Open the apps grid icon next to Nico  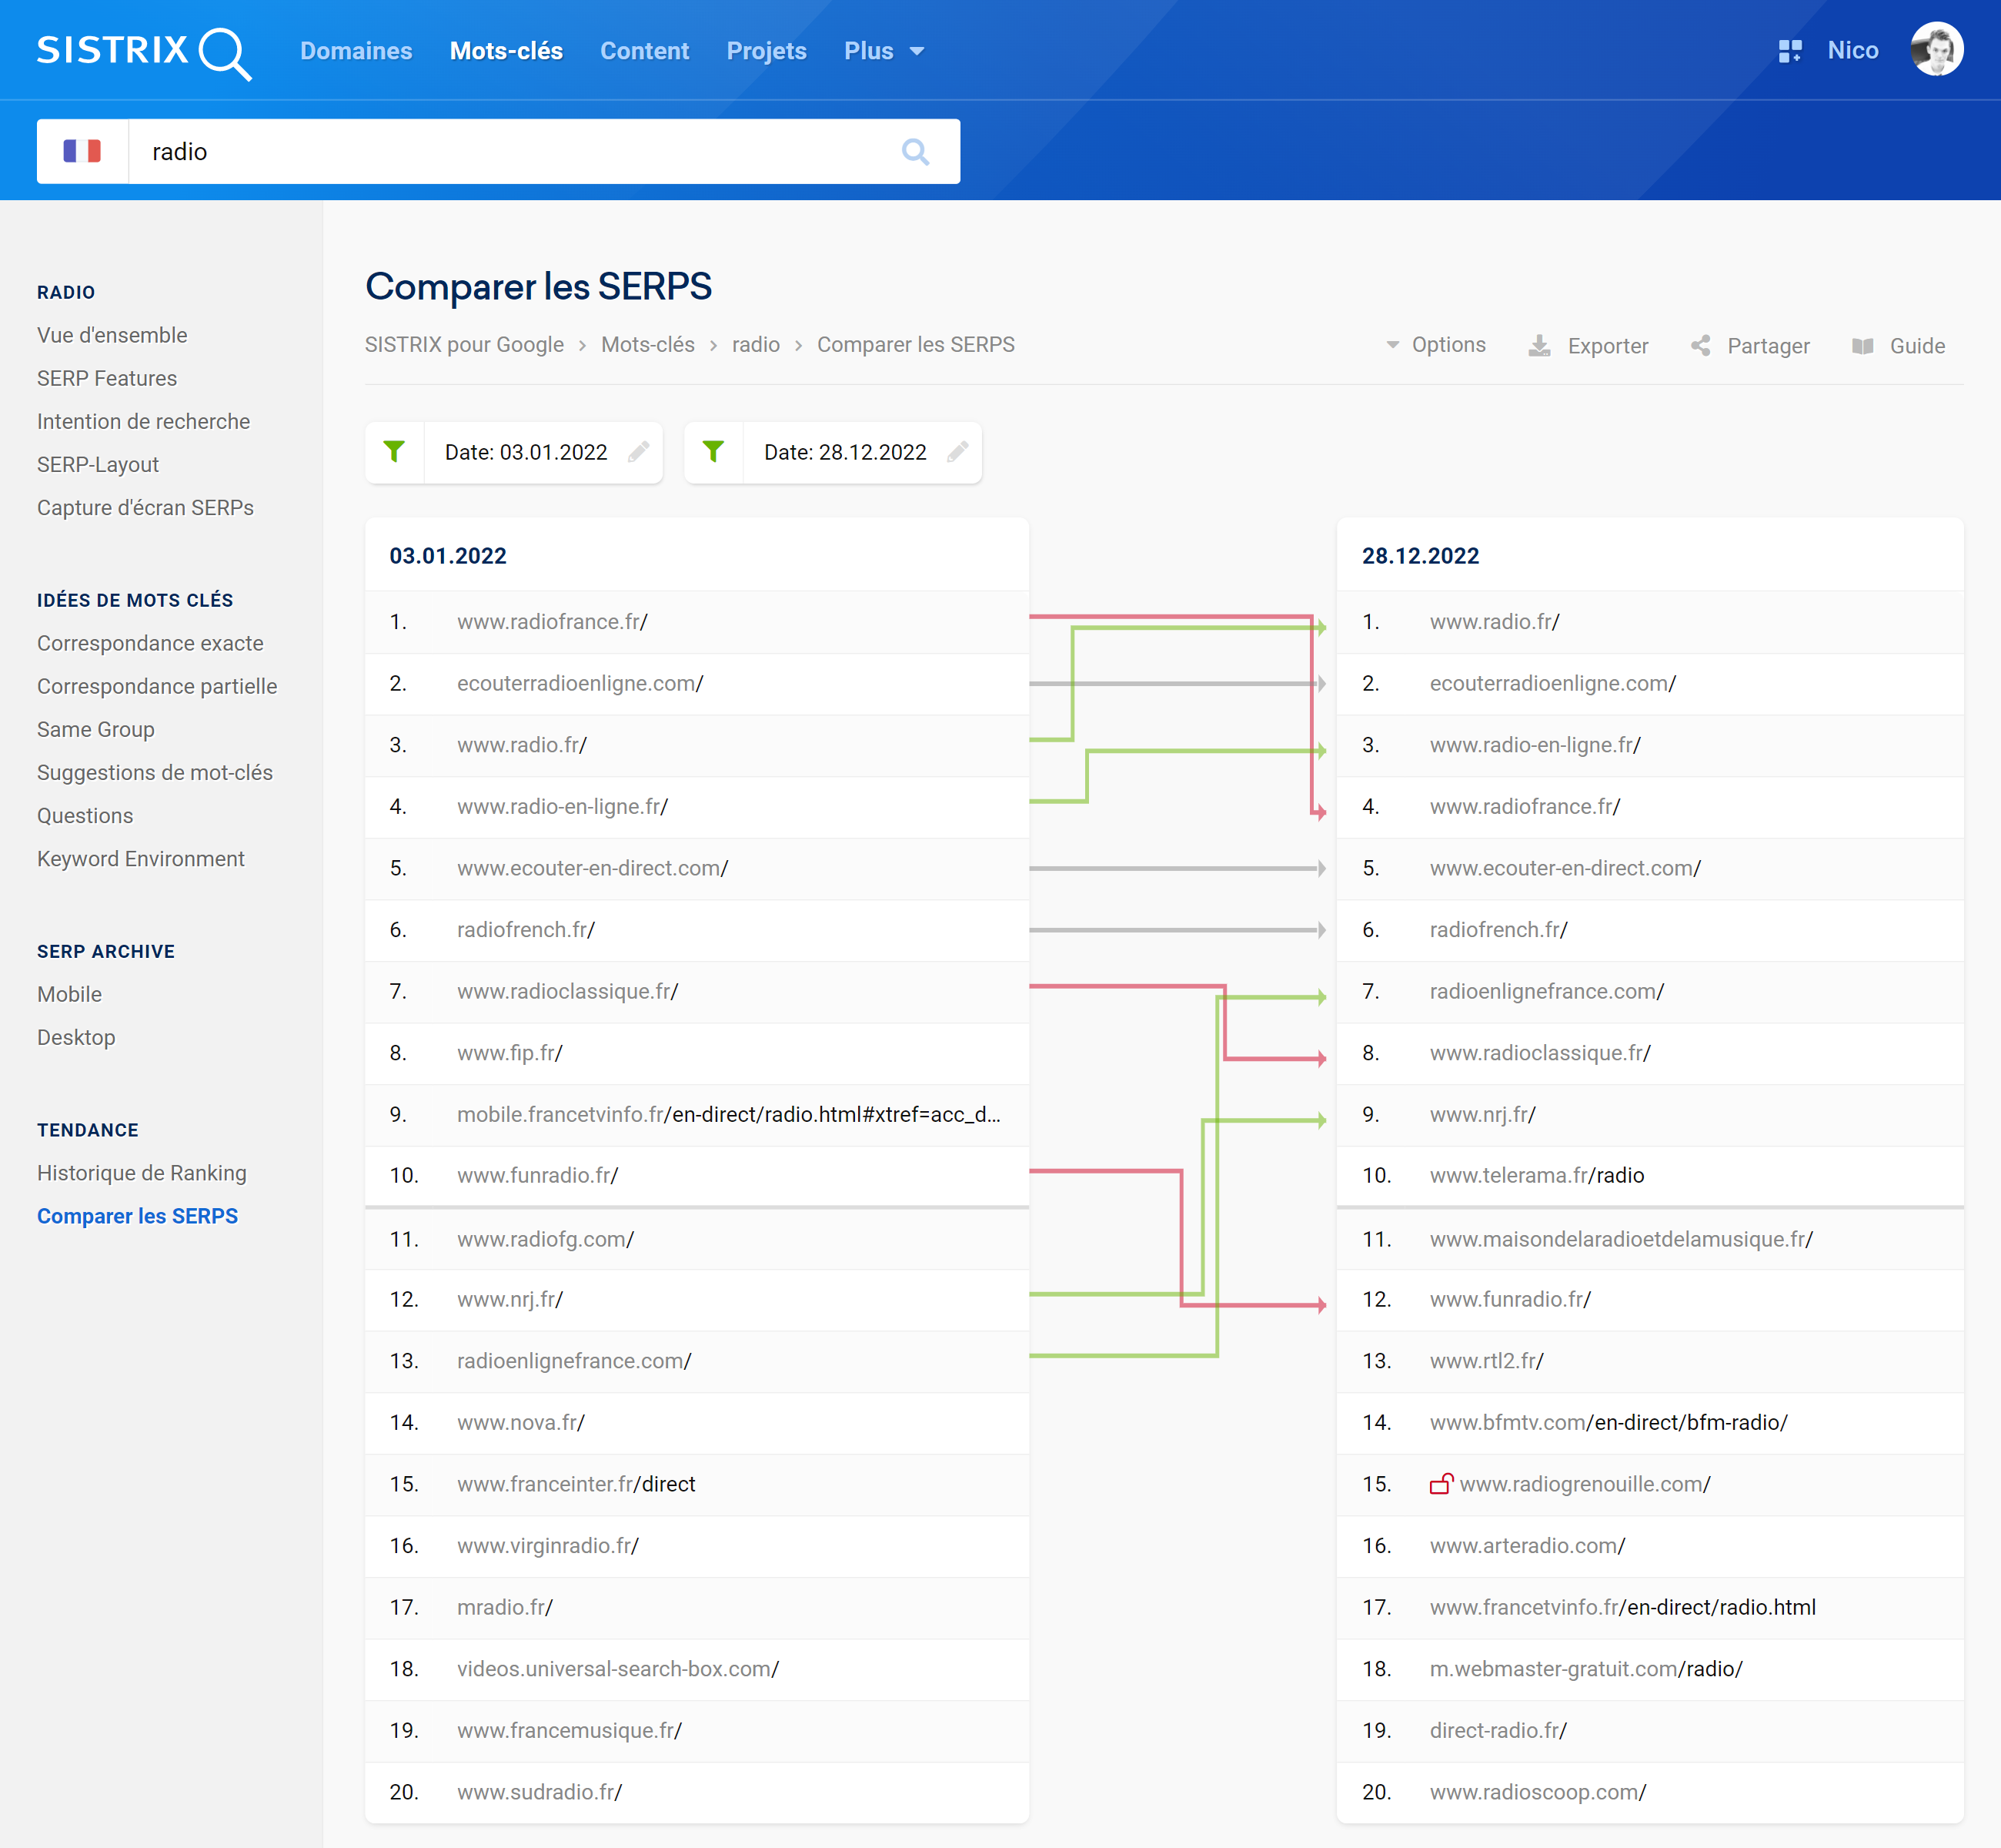(1790, 51)
